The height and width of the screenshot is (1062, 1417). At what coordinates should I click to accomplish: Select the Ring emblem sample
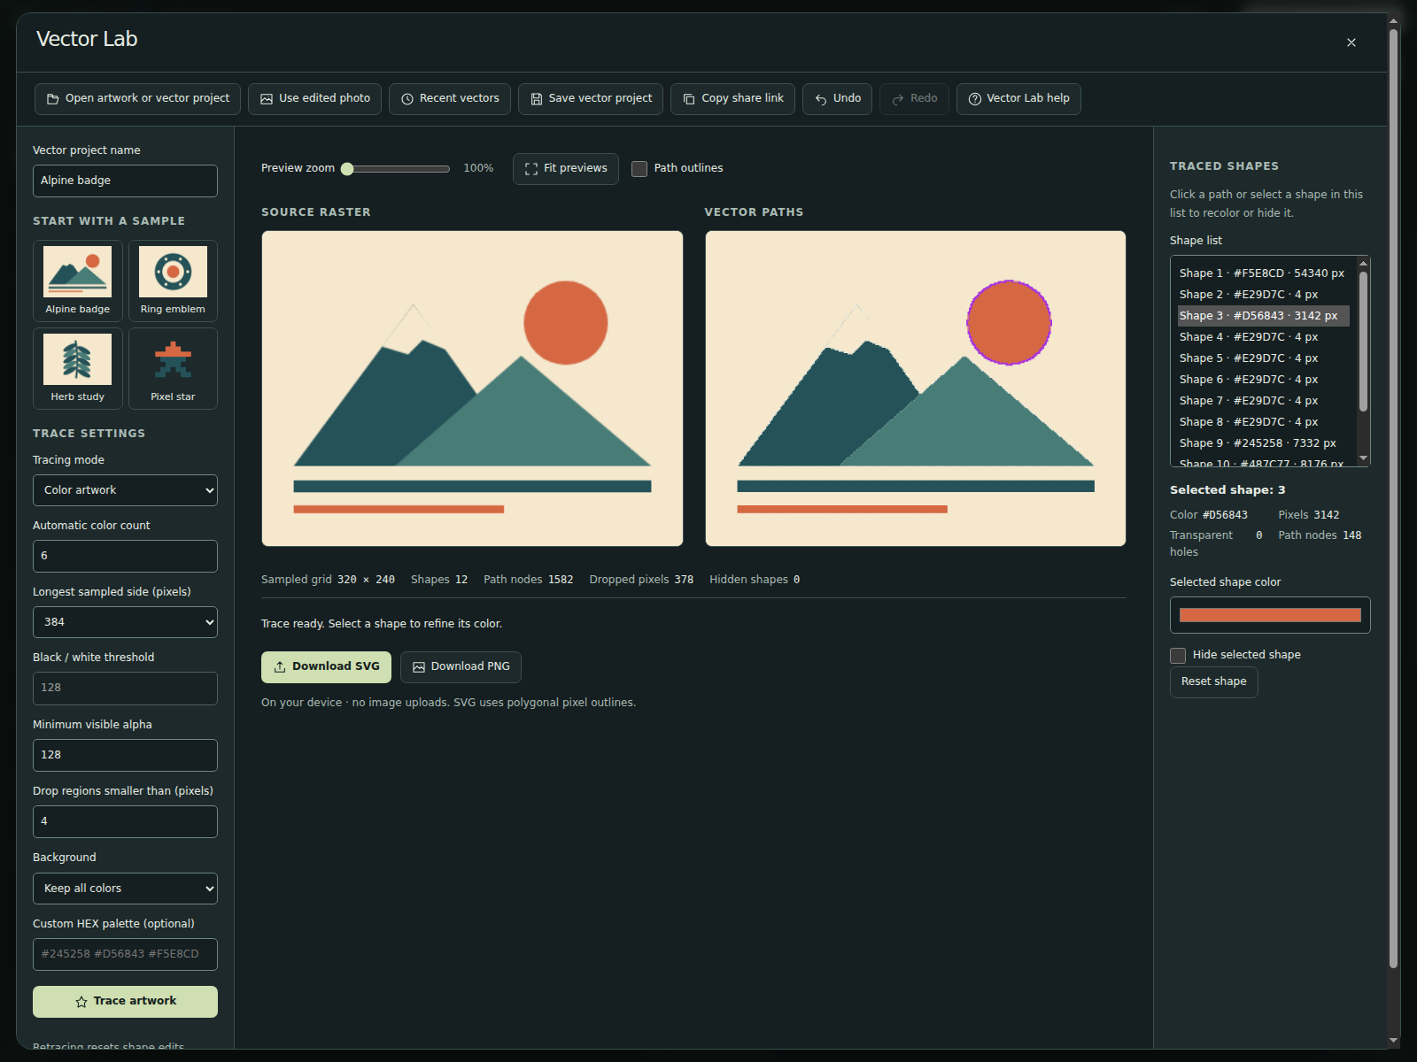tap(173, 281)
